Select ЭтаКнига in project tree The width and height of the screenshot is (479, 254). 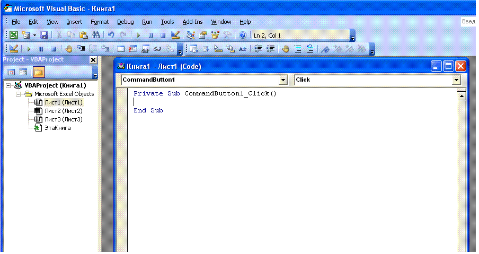coord(57,128)
